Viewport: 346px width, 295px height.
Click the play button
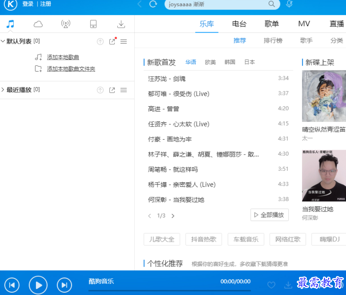pos(38,285)
